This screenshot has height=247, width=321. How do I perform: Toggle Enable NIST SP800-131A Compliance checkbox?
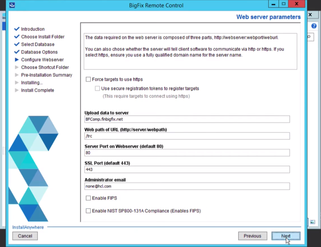click(x=88, y=211)
